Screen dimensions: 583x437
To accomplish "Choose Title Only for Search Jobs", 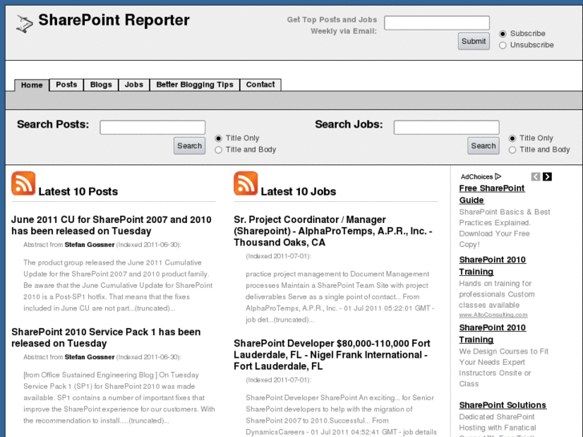I will click(x=512, y=139).
